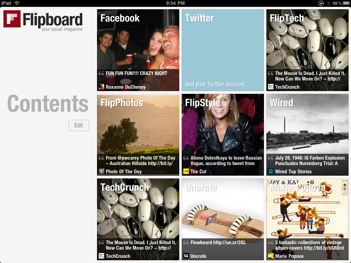Click the Flipboard logo icon

tap(12, 19)
